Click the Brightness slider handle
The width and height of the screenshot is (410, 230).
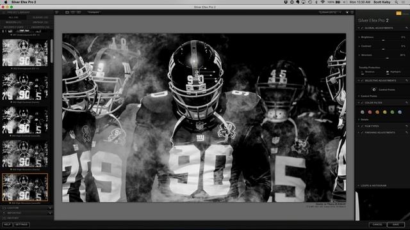[383, 40]
